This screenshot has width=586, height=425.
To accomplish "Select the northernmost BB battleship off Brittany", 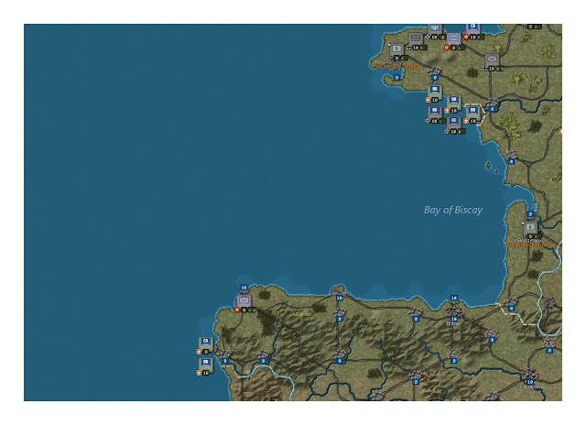I will point(435,91).
